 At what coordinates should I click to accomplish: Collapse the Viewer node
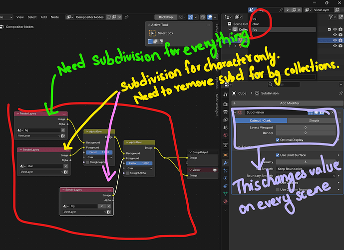(190, 170)
